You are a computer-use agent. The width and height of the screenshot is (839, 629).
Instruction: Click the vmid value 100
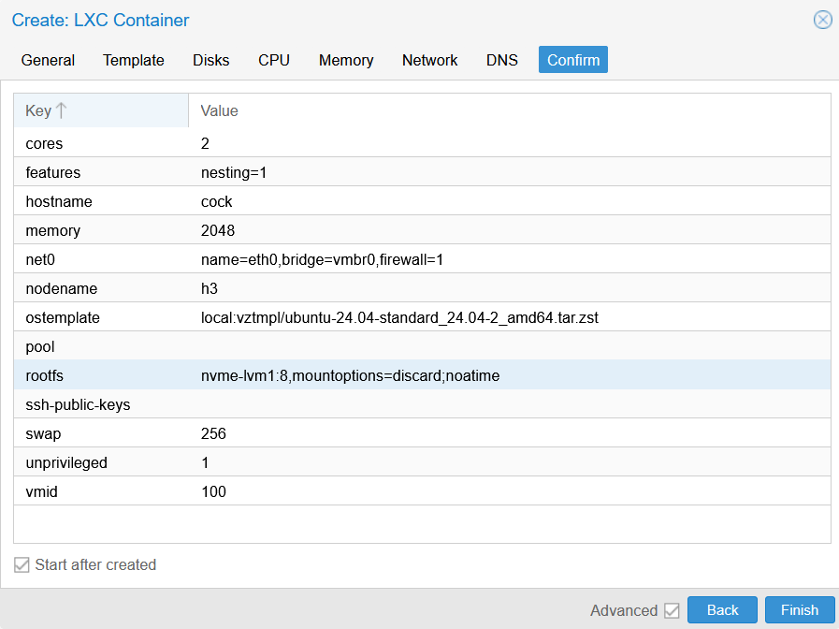[x=213, y=491]
